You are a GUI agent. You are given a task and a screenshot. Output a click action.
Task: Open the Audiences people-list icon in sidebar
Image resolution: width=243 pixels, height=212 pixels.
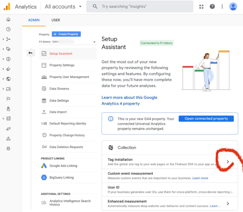click(x=9, y=128)
